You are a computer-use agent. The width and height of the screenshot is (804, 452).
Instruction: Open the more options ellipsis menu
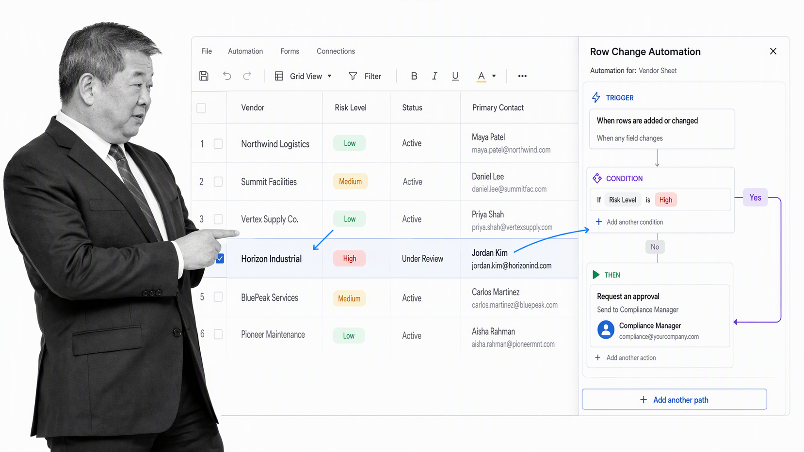522,76
